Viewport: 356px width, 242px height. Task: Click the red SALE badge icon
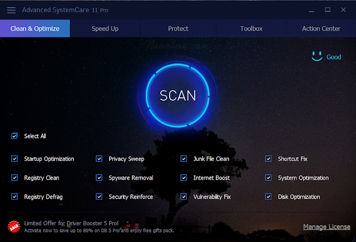coord(14,226)
